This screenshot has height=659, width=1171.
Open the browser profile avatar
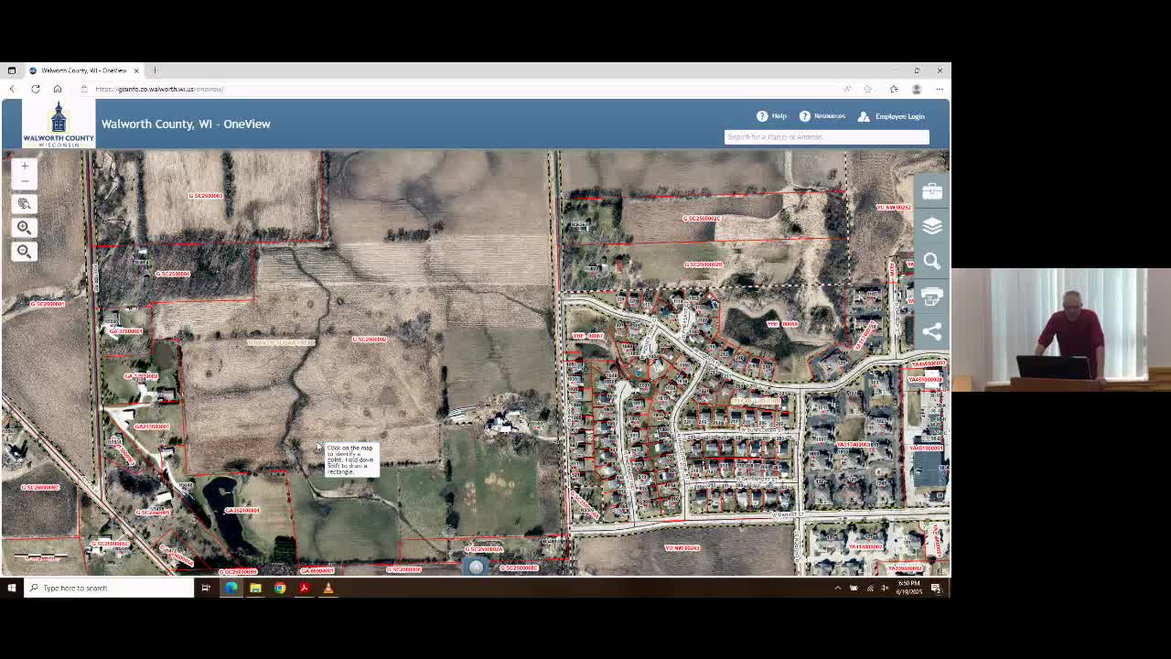click(x=916, y=89)
